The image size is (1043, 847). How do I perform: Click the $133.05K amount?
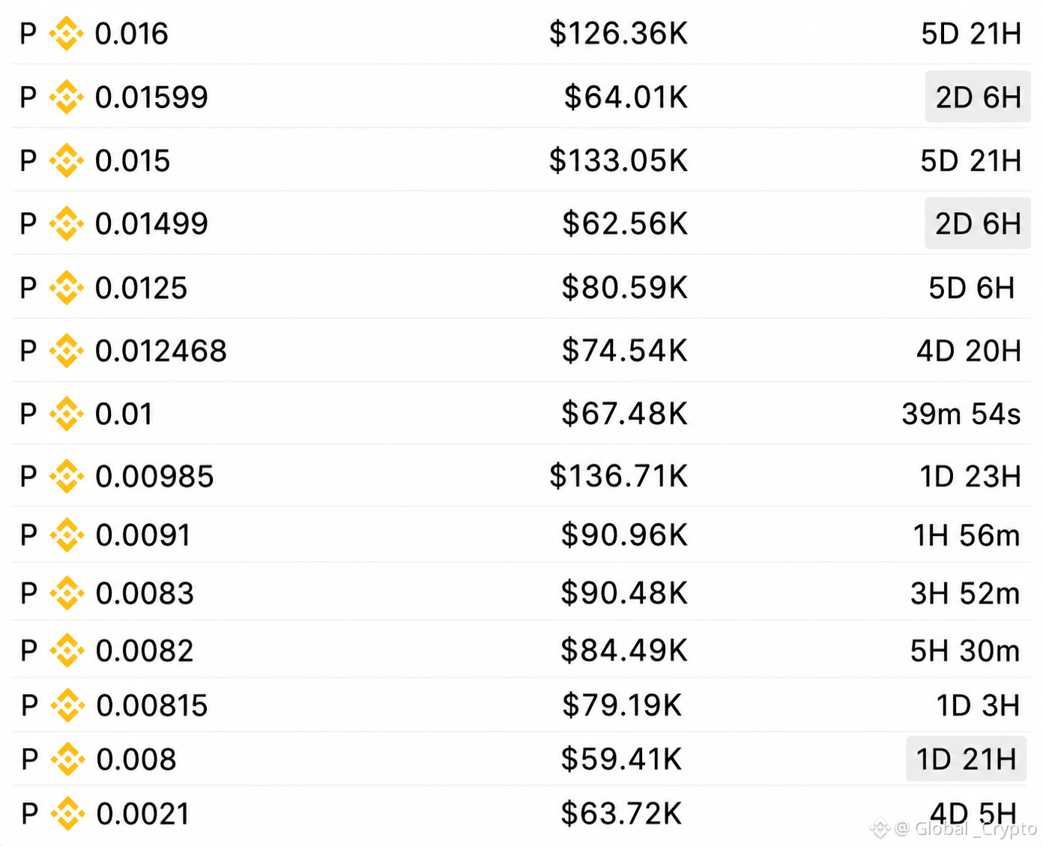[618, 160]
